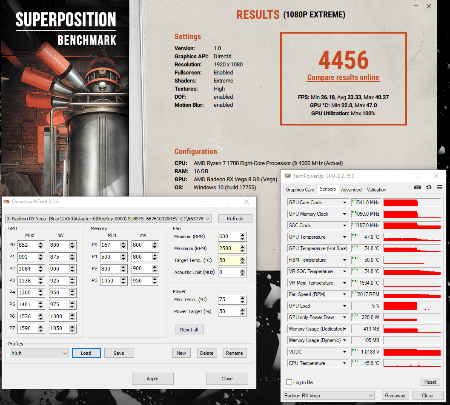Image resolution: width=450 pixels, height=405 pixels.
Task: Rename the selected profile
Action: click(235, 353)
